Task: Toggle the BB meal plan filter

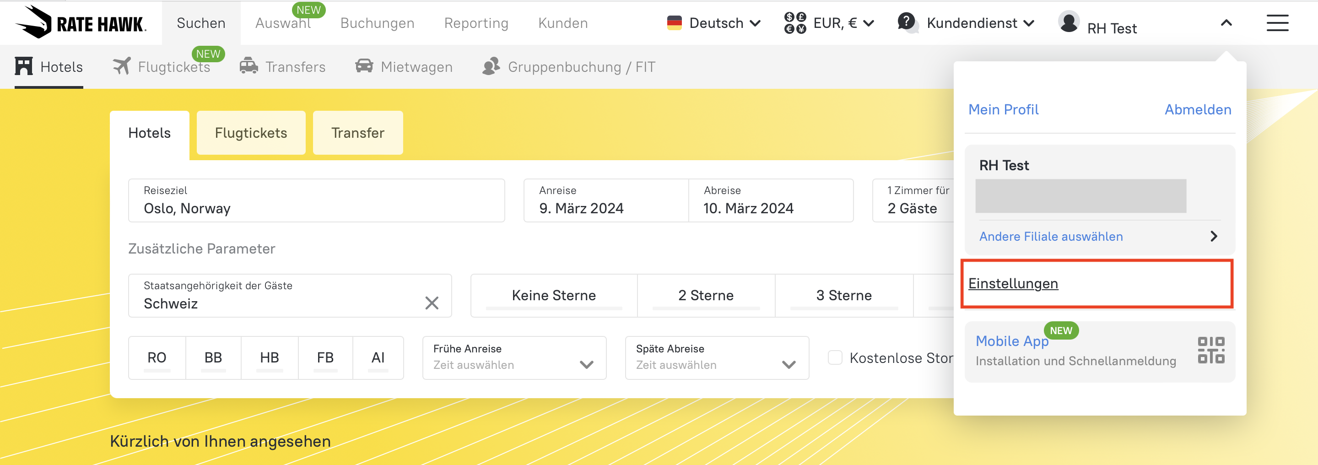Action: pyautogui.click(x=213, y=357)
